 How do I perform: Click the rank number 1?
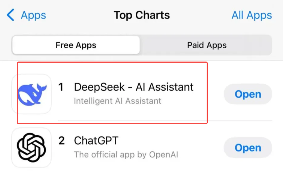coord(61,87)
